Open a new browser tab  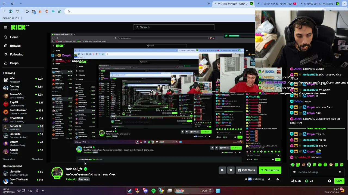(209, 4)
